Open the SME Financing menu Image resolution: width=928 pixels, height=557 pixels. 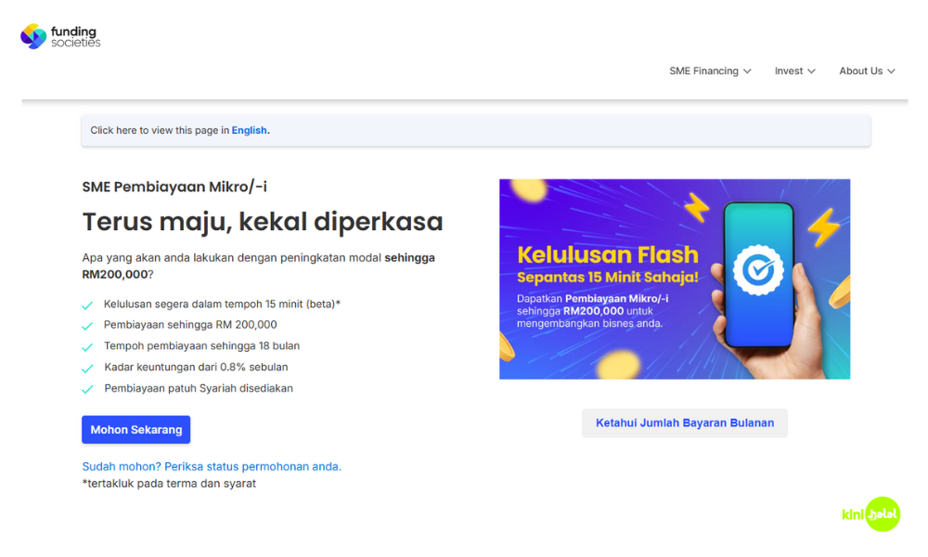coord(703,71)
